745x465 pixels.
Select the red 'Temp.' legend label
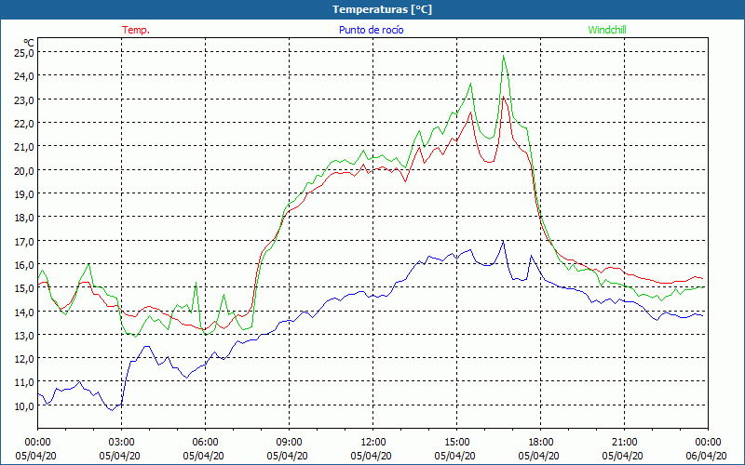(136, 30)
